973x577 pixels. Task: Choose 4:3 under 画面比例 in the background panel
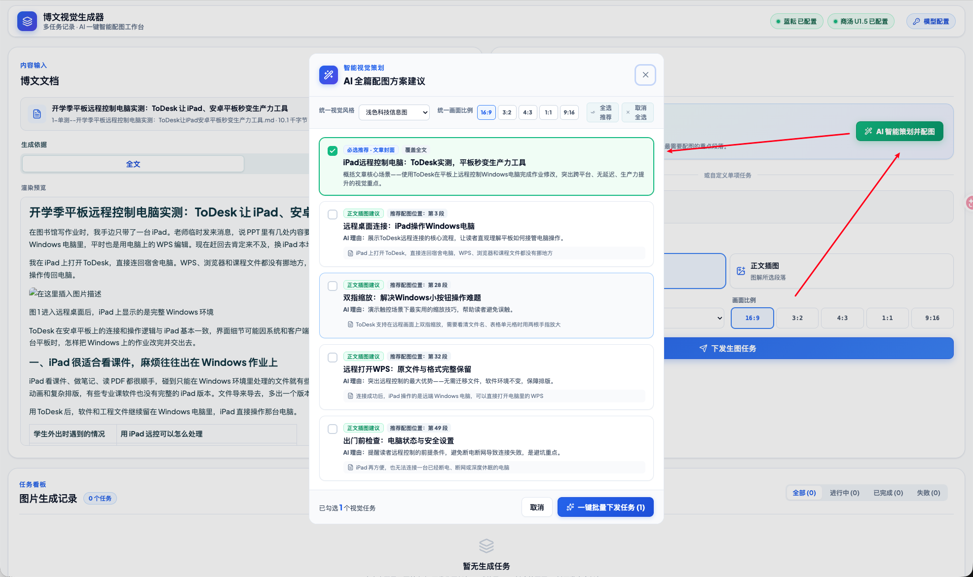coord(842,318)
